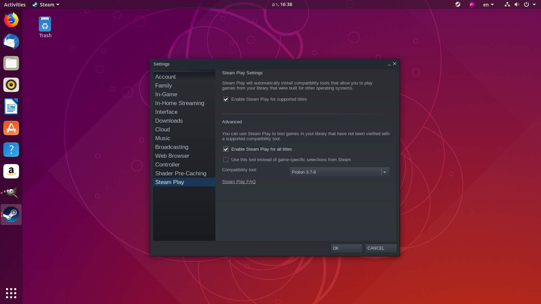The height and width of the screenshot is (304, 541).
Task: Select the Family settings category
Action: [x=184, y=85]
